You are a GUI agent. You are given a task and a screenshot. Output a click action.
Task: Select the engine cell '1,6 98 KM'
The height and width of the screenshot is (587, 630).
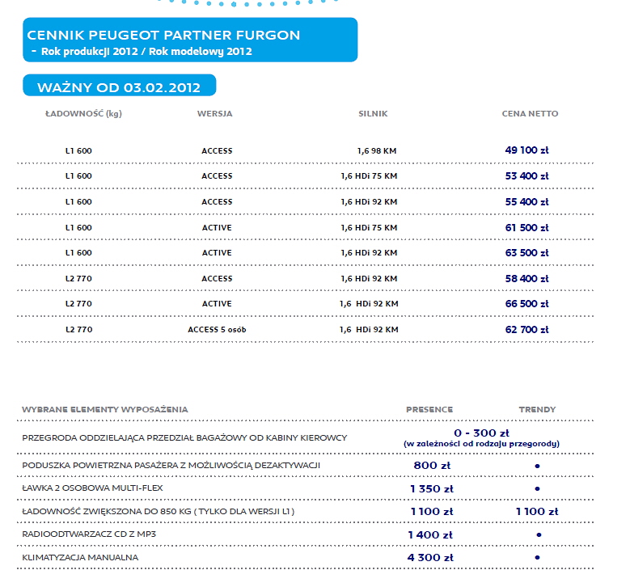pos(377,151)
